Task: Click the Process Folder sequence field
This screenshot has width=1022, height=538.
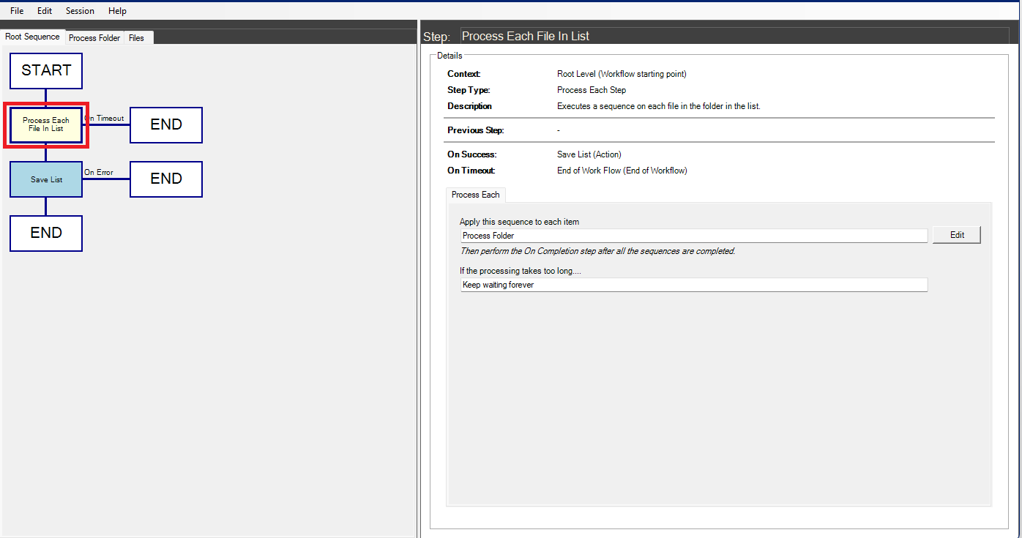Action: pyautogui.click(x=693, y=236)
